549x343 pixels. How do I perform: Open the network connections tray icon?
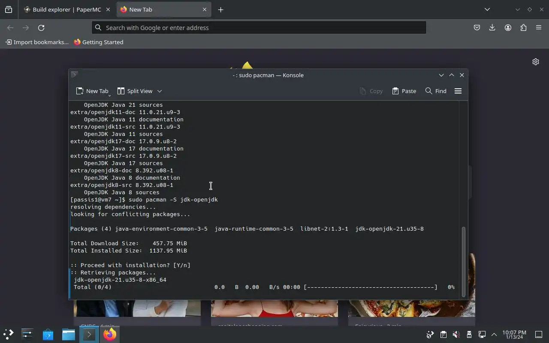[x=482, y=334]
